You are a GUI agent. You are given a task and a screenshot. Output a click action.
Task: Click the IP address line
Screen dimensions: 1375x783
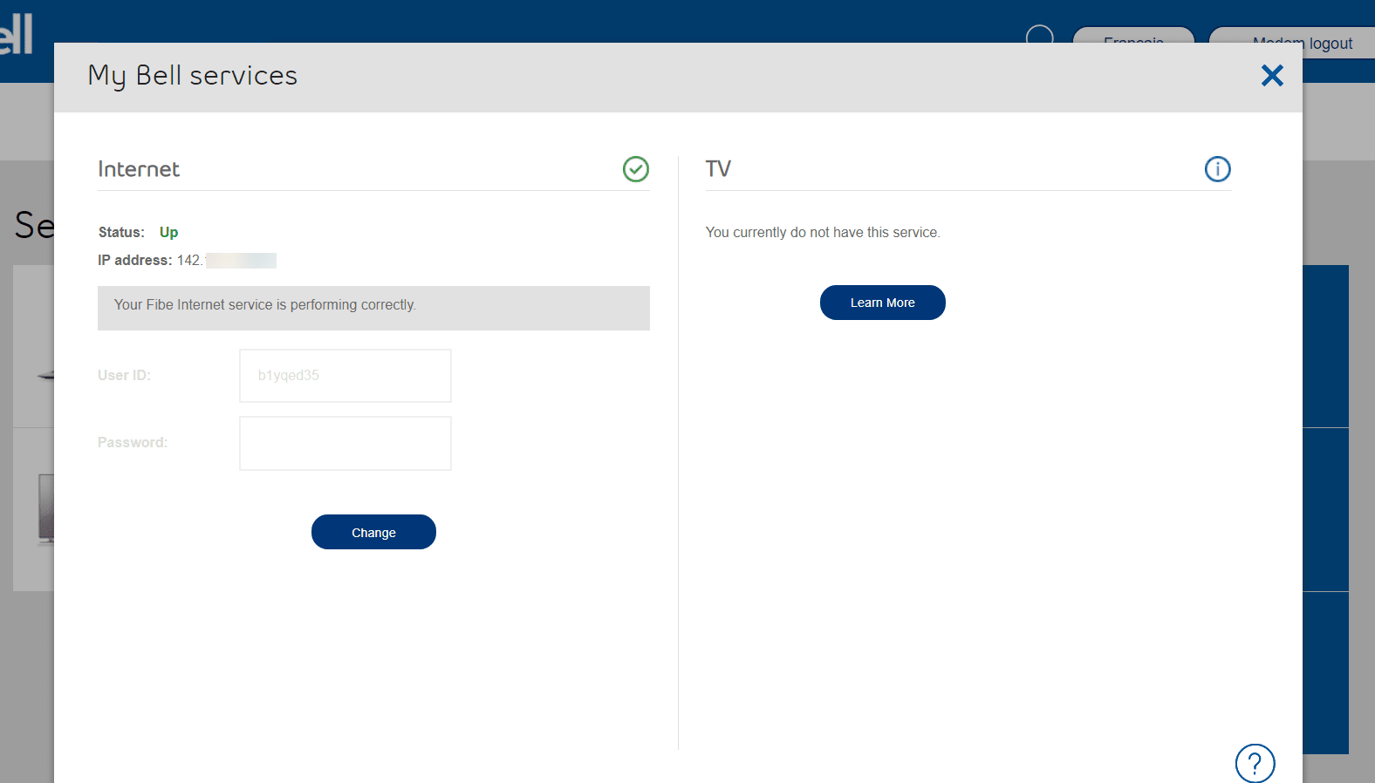point(187,260)
